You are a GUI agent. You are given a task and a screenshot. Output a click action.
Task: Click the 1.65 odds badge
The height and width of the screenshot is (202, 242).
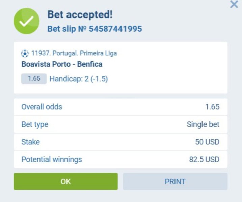coord(34,79)
